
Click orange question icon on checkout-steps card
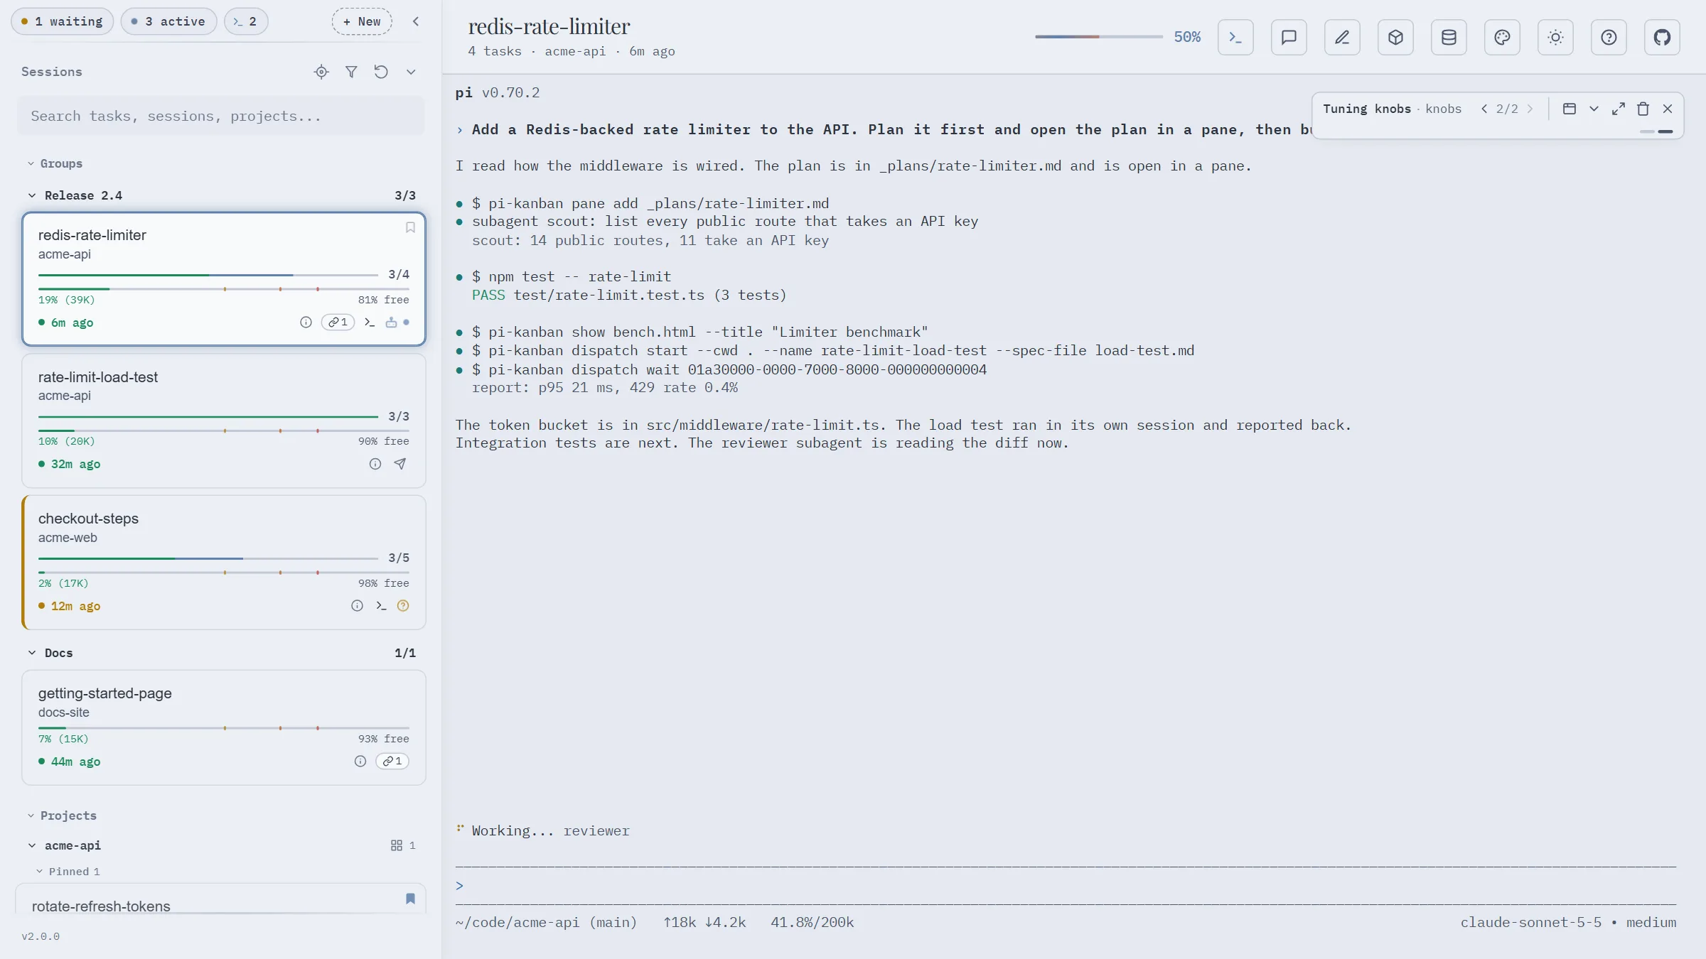tap(403, 606)
